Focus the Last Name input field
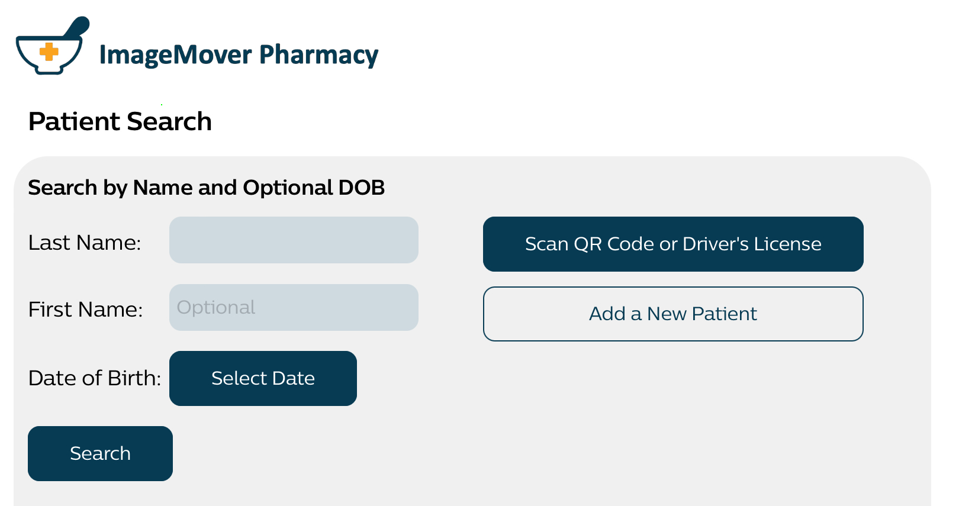959x506 pixels. [x=294, y=240]
